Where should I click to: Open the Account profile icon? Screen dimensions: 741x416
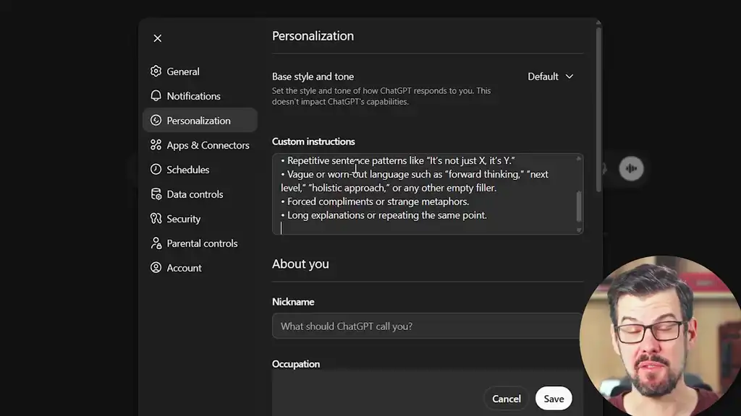tap(156, 267)
